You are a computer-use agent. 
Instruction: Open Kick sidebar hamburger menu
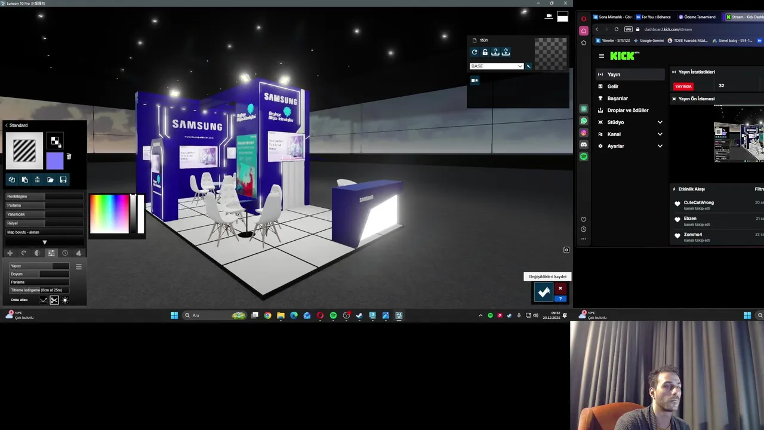pos(601,56)
